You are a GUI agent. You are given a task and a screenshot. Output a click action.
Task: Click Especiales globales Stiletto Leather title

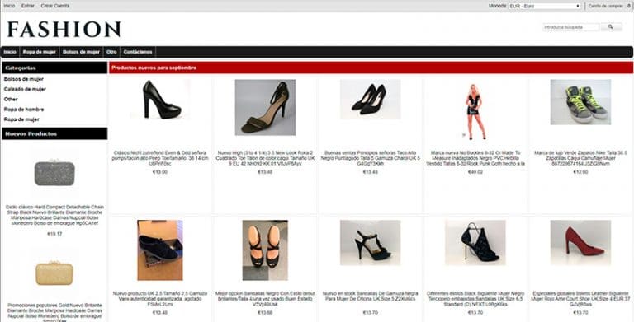580,299
